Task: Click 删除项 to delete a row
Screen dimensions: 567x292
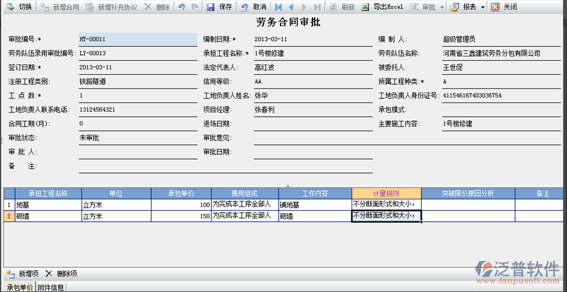Action: tap(61, 273)
